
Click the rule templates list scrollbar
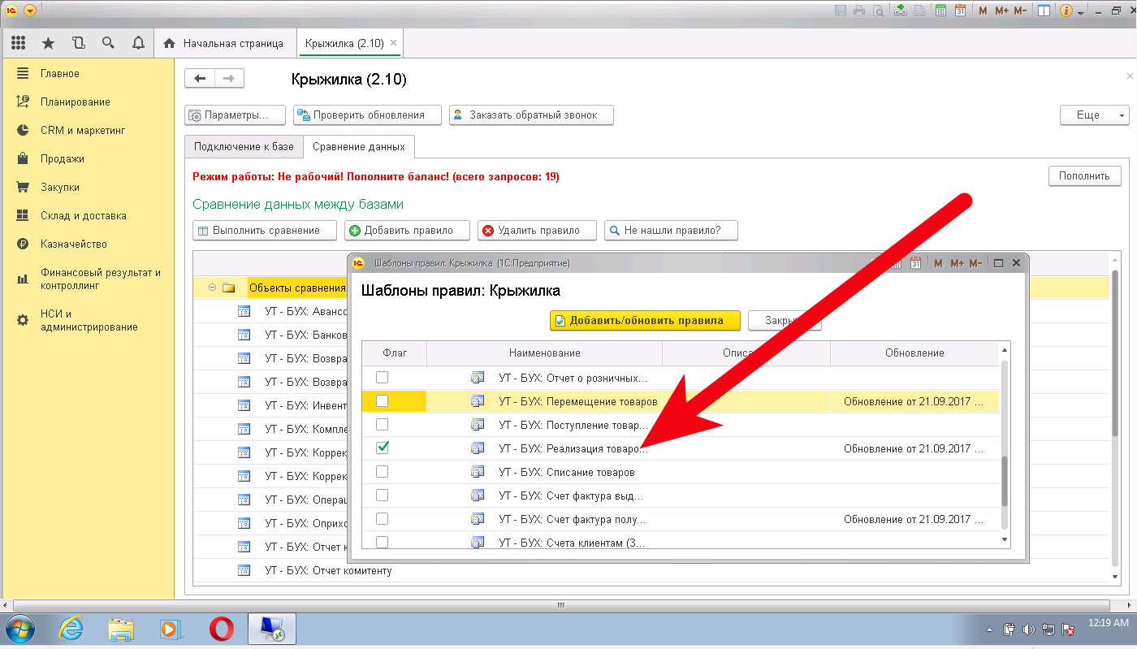[x=1004, y=481]
